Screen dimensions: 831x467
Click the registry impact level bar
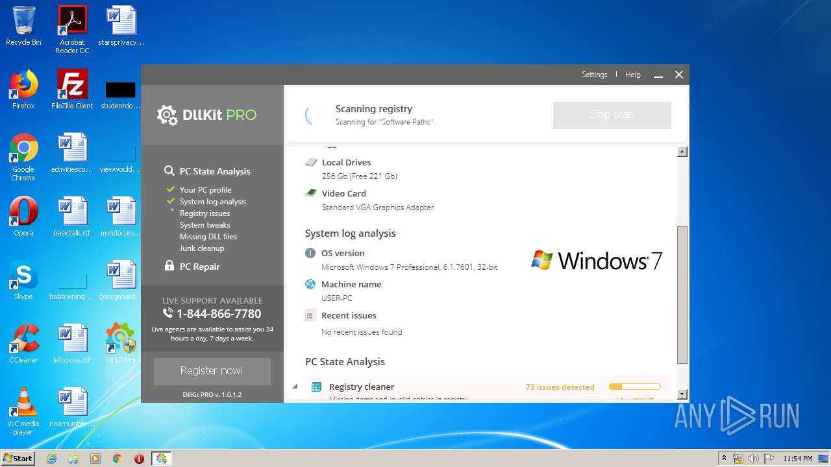pos(634,387)
